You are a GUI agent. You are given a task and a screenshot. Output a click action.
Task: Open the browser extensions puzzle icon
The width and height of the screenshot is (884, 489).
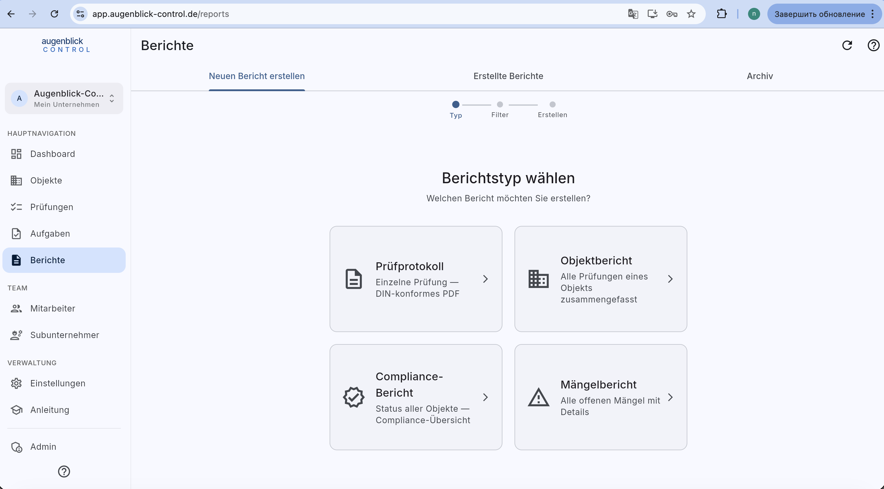coord(722,14)
